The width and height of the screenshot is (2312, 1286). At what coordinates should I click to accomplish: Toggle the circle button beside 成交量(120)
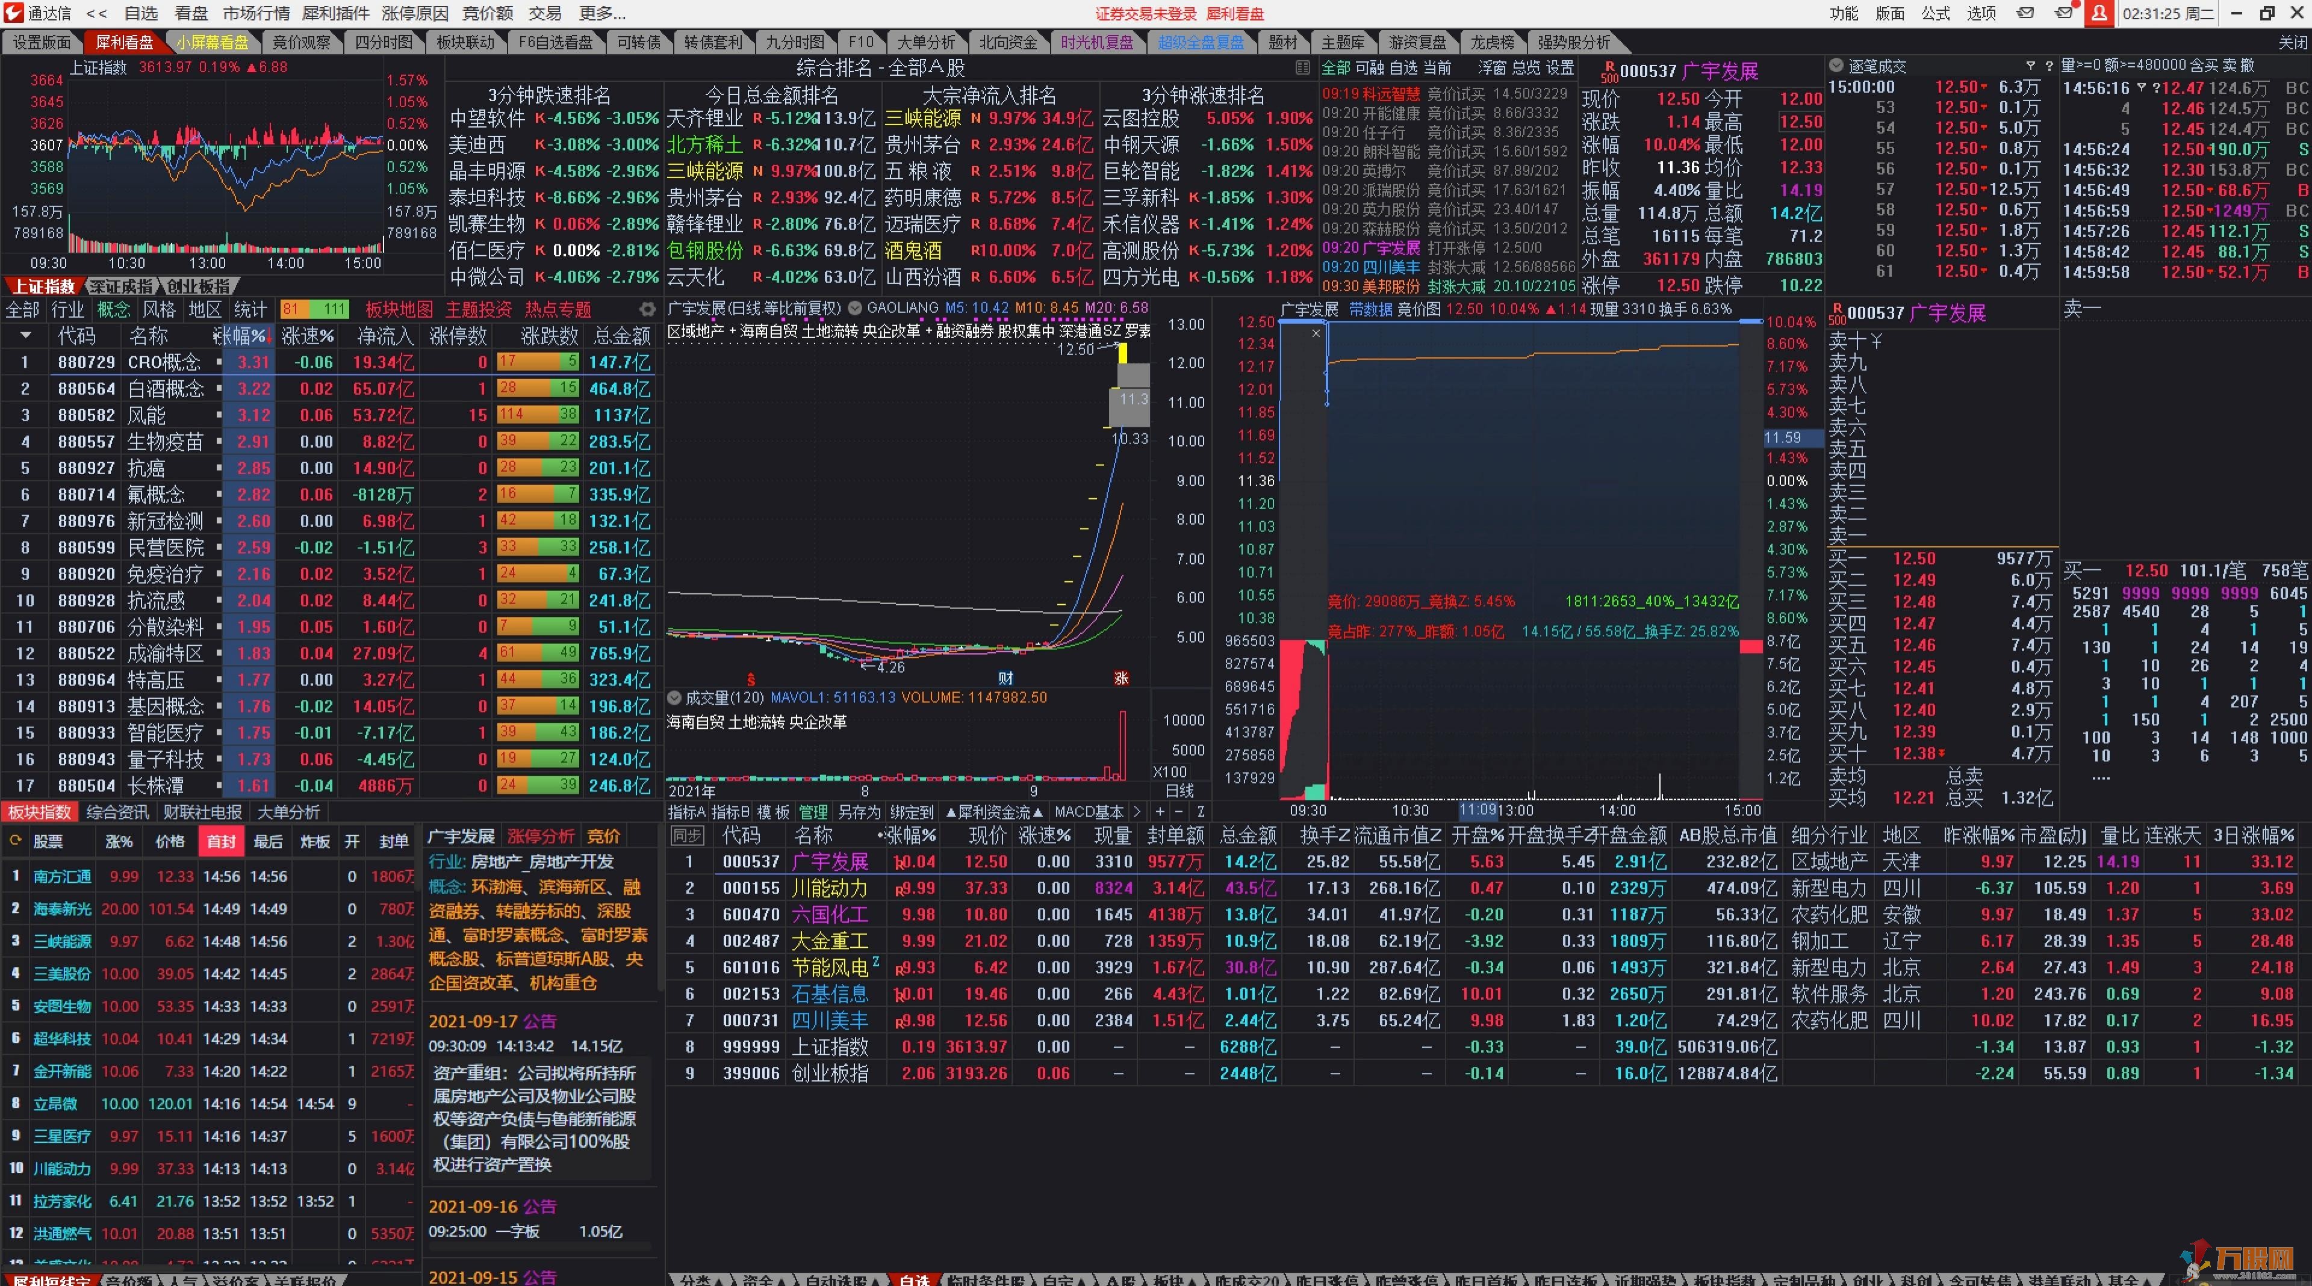[x=674, y=697]
